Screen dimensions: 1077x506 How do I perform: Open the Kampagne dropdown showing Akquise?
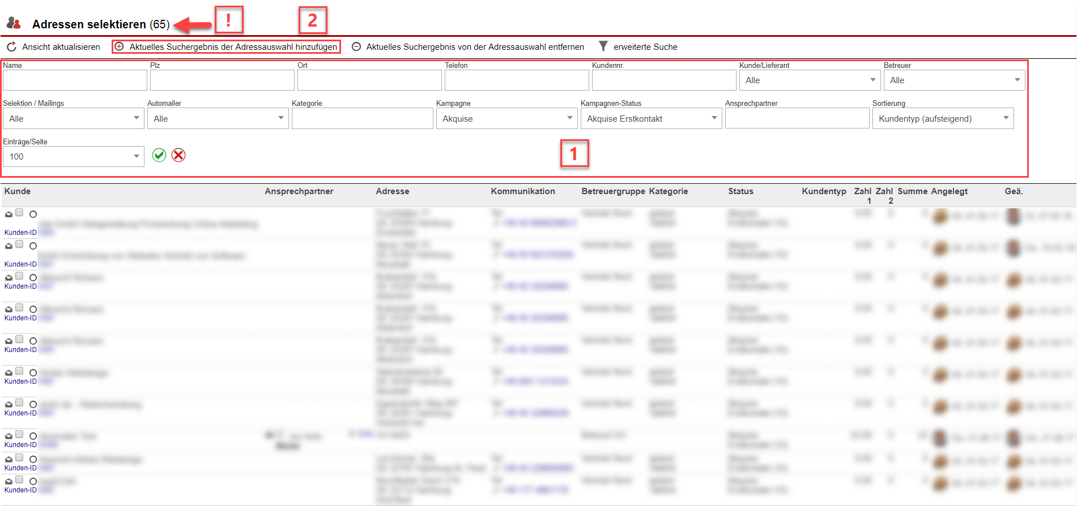tap(507, 118)
